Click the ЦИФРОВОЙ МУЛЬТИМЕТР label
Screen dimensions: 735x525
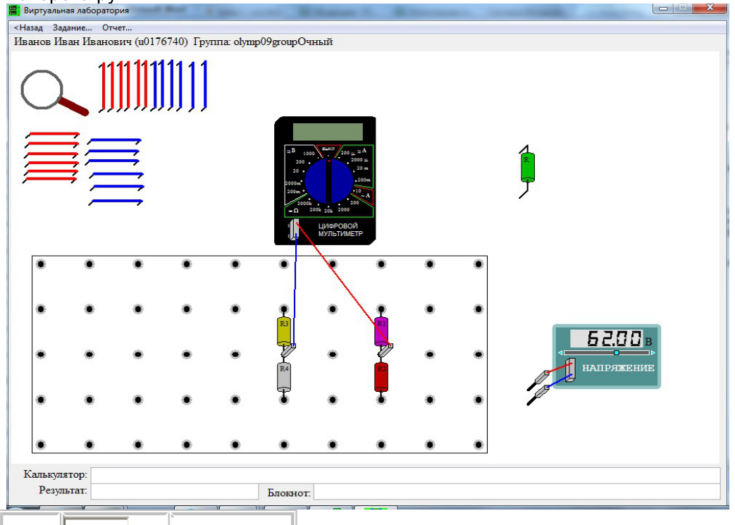(x=340, y=230)
